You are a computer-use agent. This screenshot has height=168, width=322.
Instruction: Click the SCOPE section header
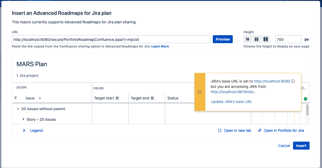point(22,88)
